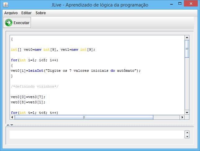Screen dimensions: 200x151
Task: Open the Editar menu
Action: [x=27, y=13]
